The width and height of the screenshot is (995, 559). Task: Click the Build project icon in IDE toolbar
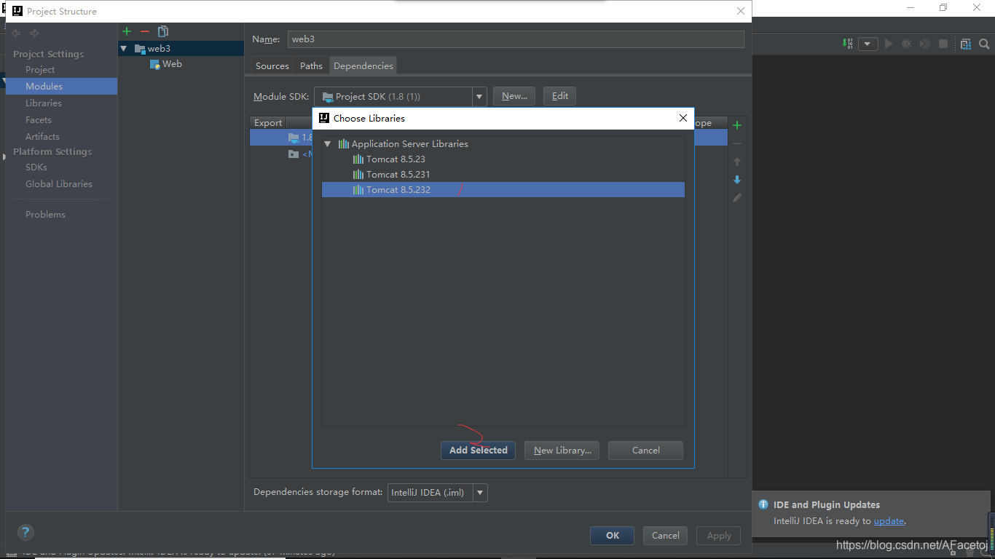pyautogui.click(x=848, y=44)
